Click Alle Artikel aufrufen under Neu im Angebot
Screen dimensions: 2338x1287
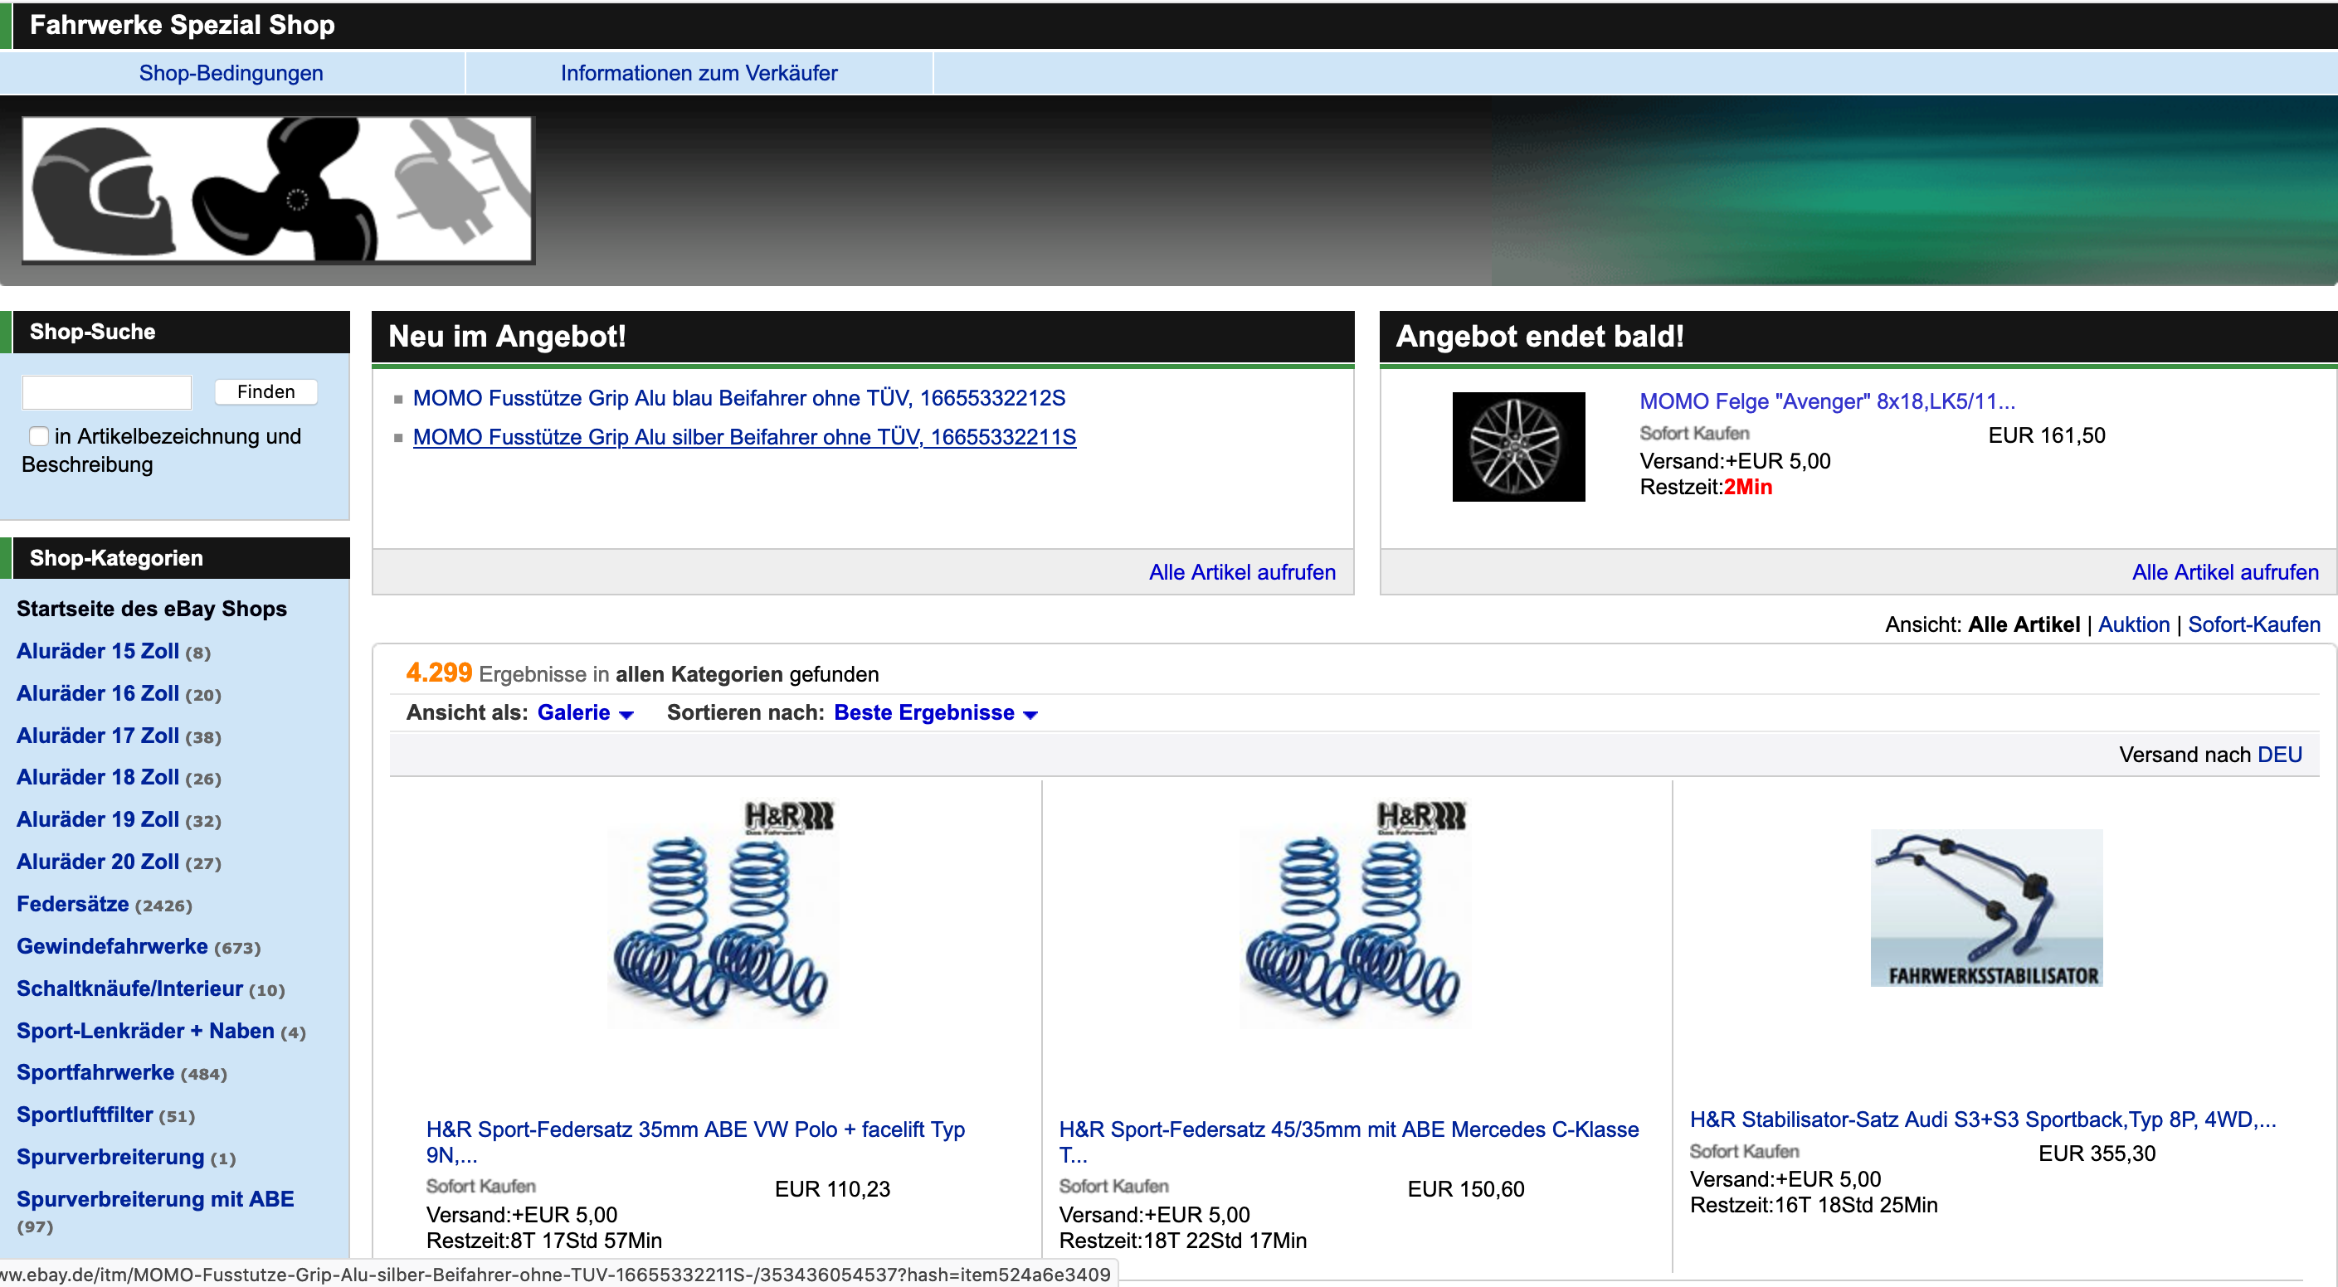(1242, 572)
